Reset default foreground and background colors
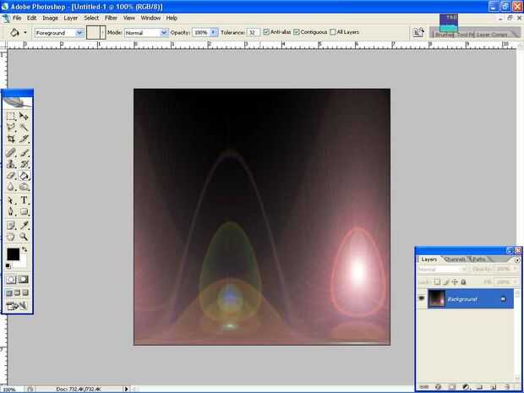Screen dimensions: 524x393 click(x=8, y=266)
